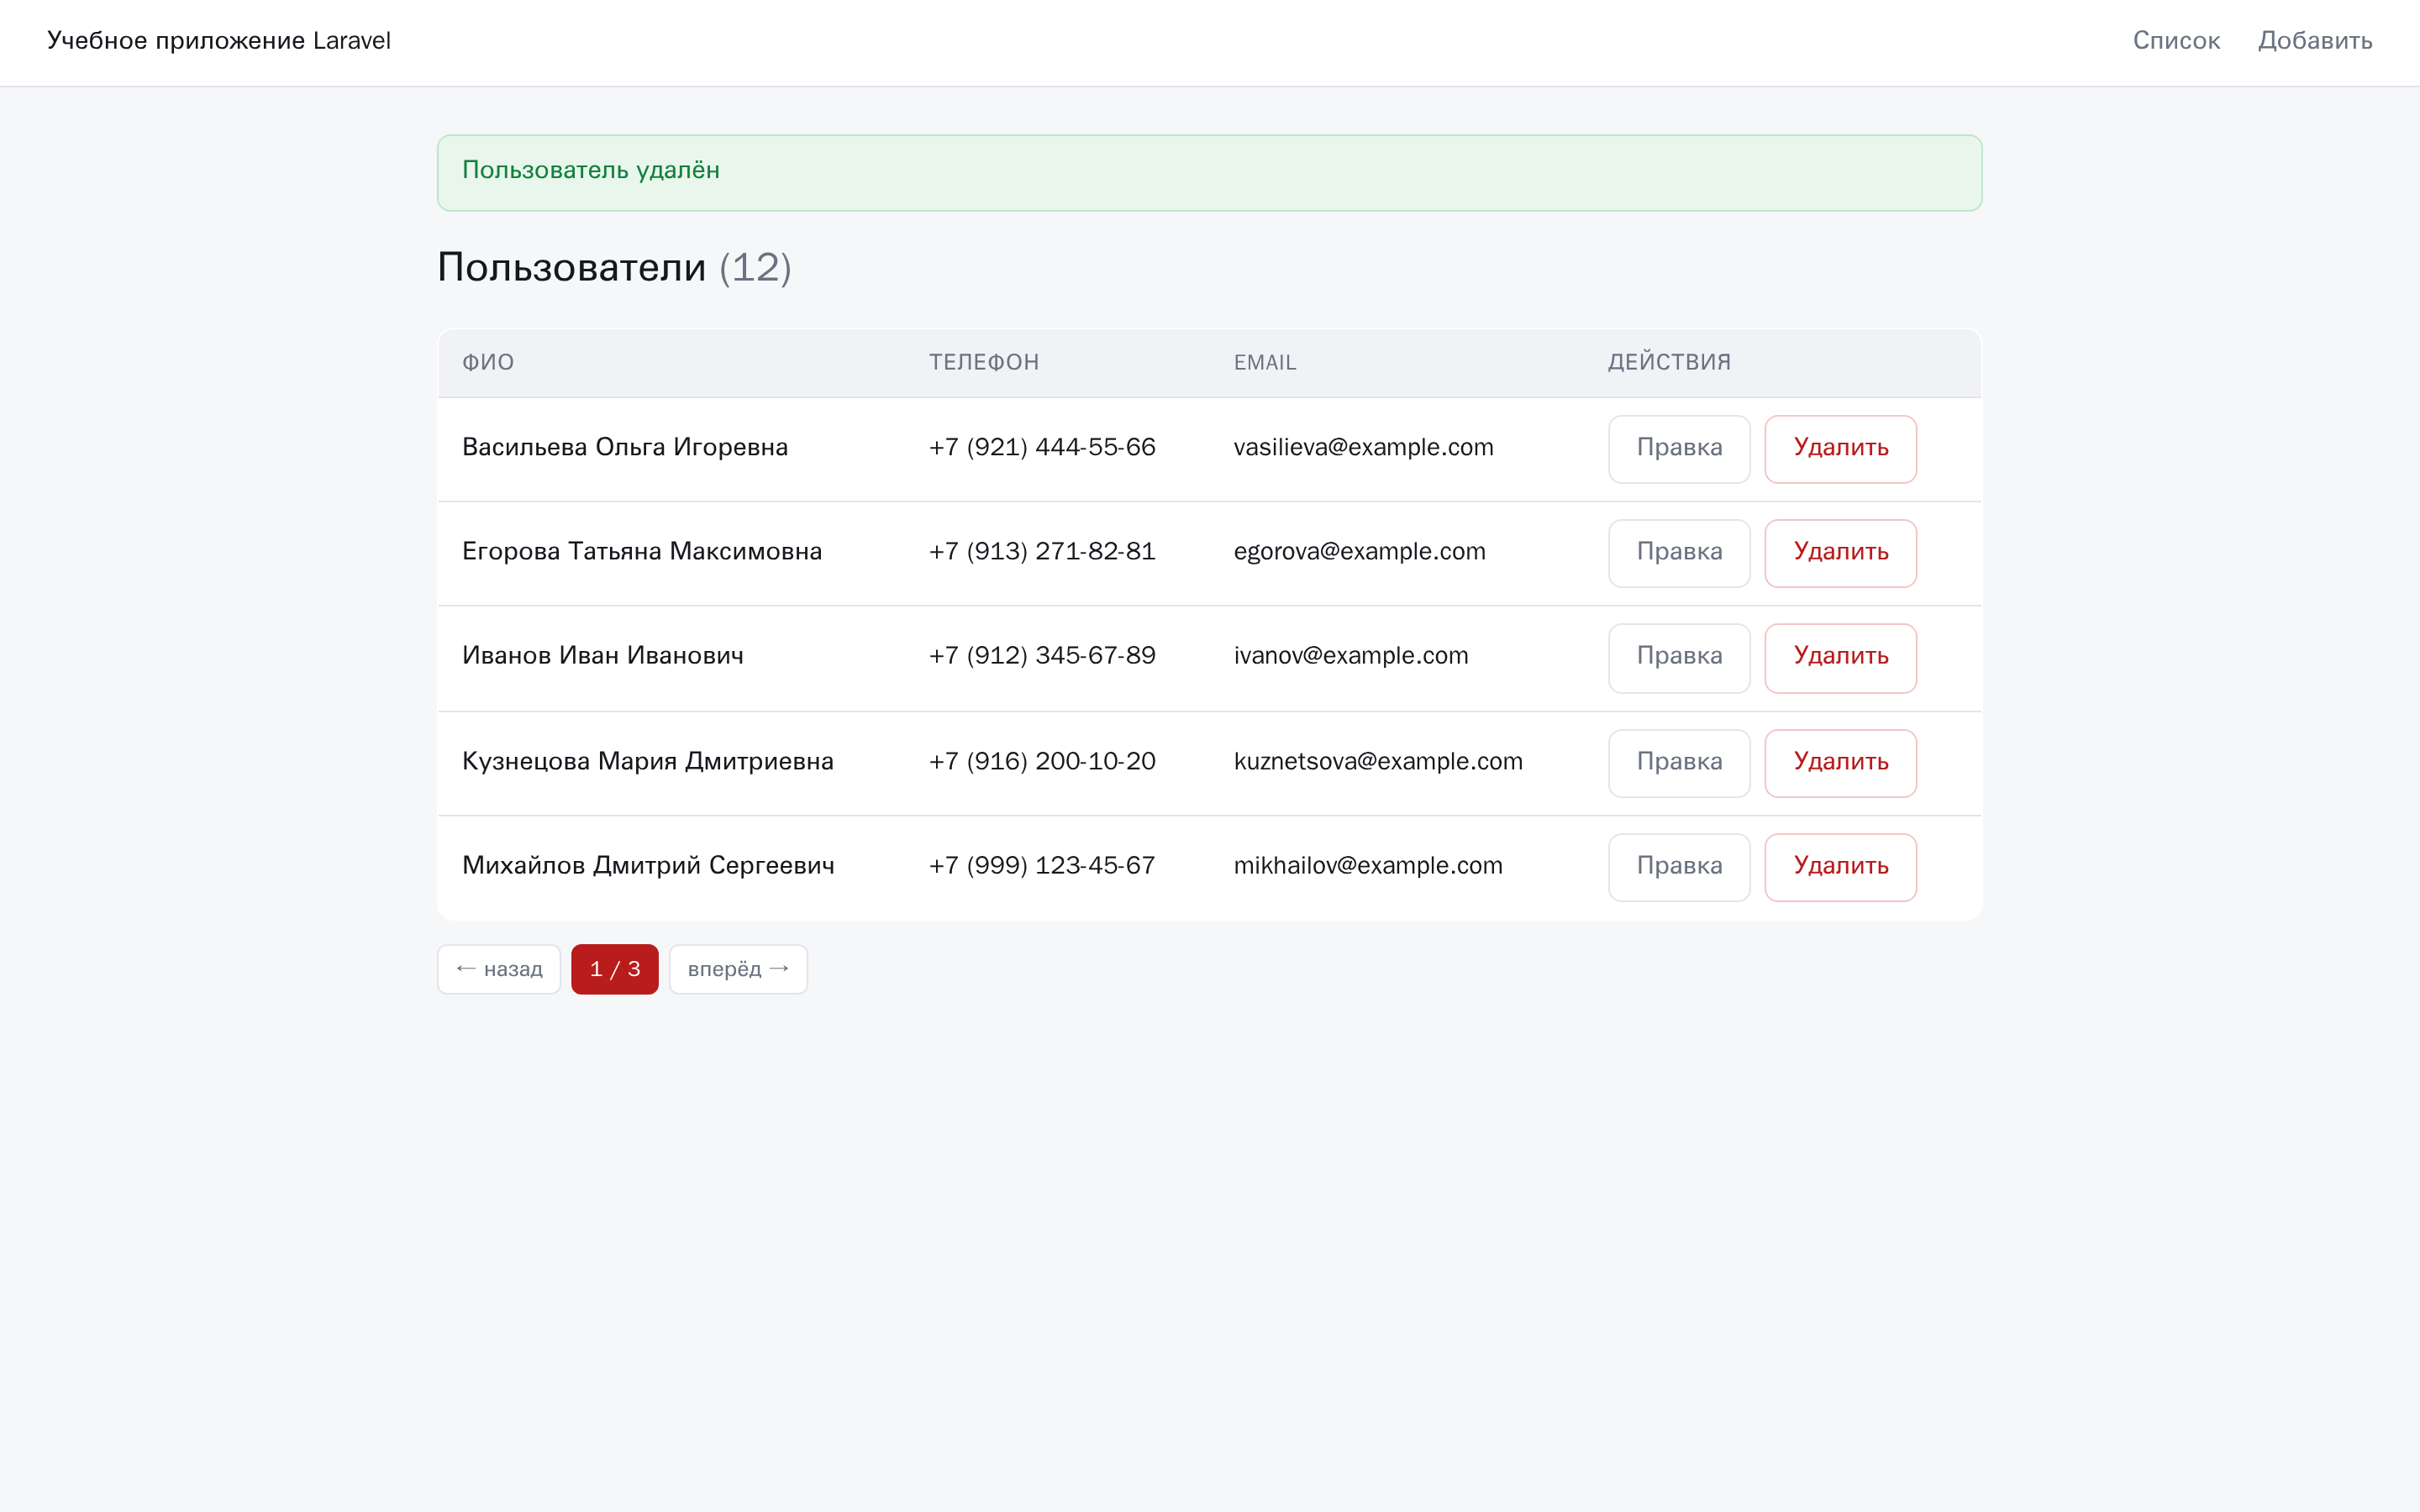
Task: Click the Учебное приложение Laravel brand title
Action: pos(219,41)
